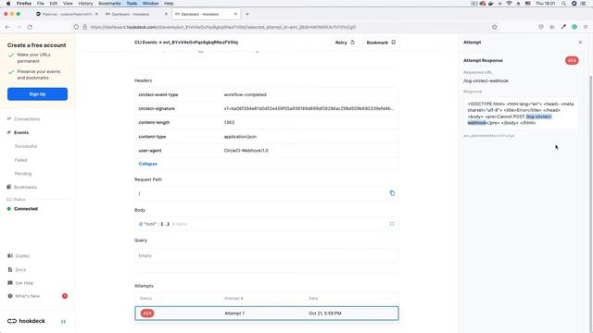Open Connections in the sidebar
The height and width of the screenshot is (333, 593).
click(27, 119)
